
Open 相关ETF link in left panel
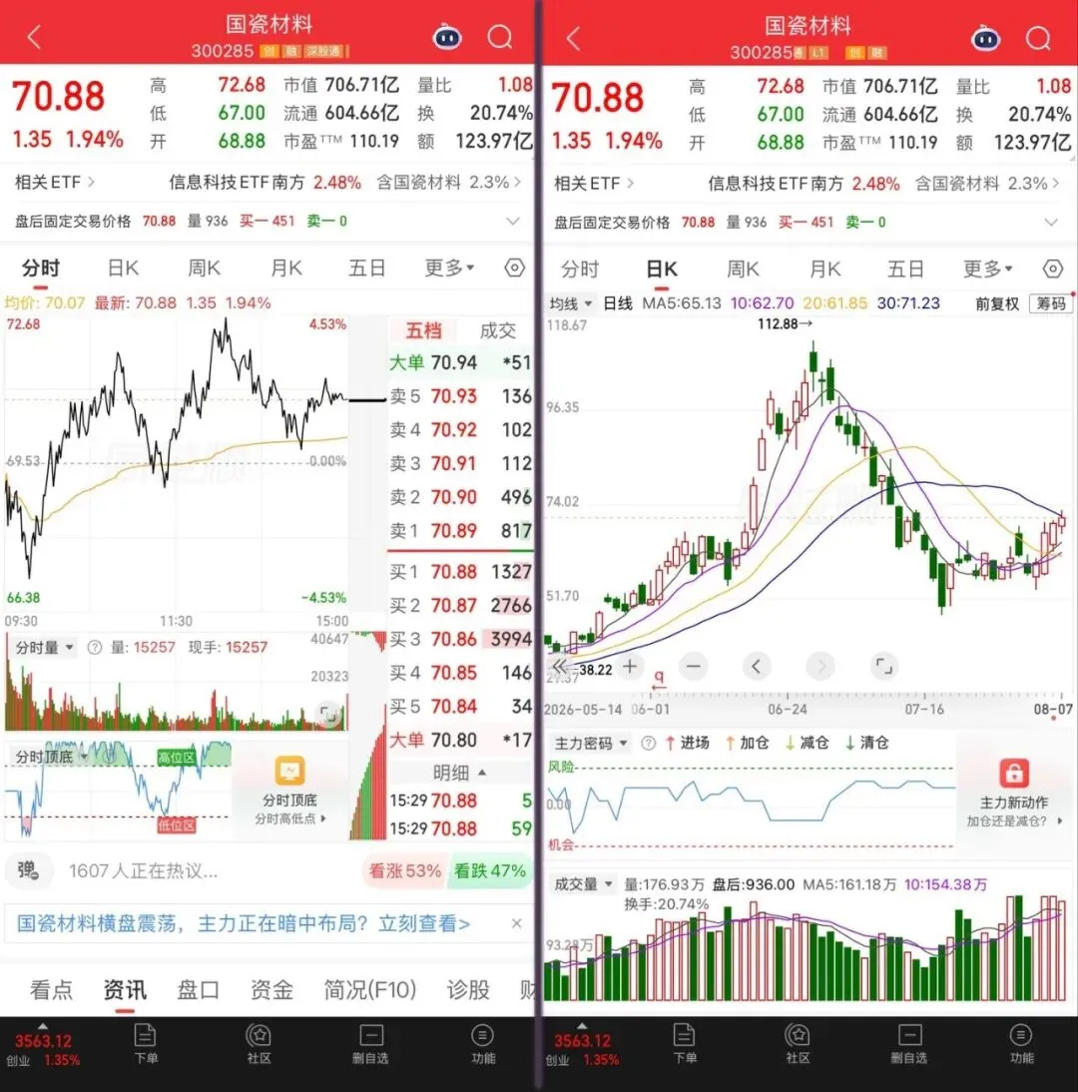point(55,183)
